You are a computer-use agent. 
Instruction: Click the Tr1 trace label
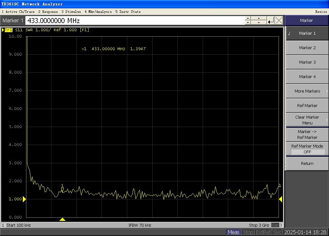pos(8,30)
